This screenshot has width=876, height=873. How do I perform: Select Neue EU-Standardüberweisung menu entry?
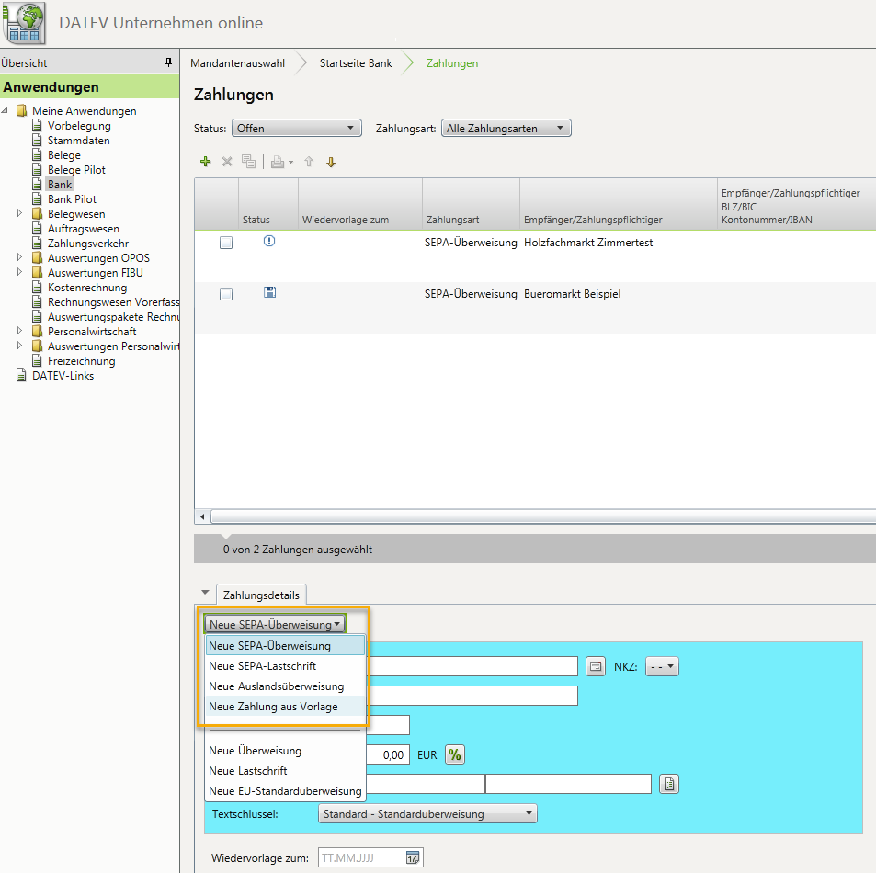286,791
